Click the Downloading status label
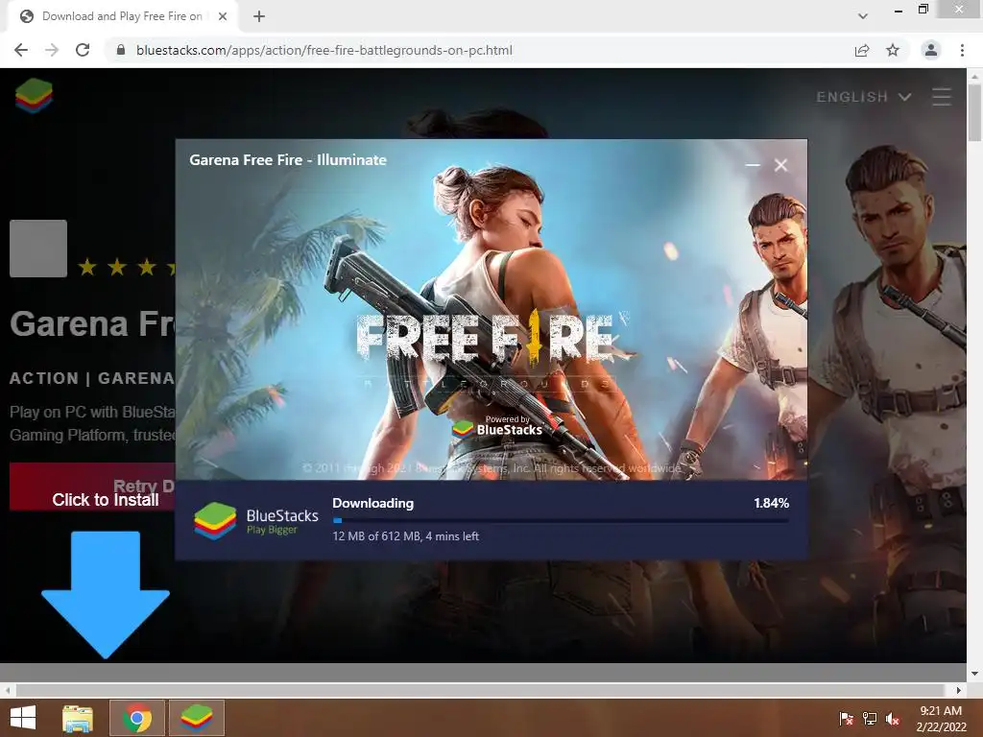The height and width of the screenshot is (737, 983). click(373, 503)
